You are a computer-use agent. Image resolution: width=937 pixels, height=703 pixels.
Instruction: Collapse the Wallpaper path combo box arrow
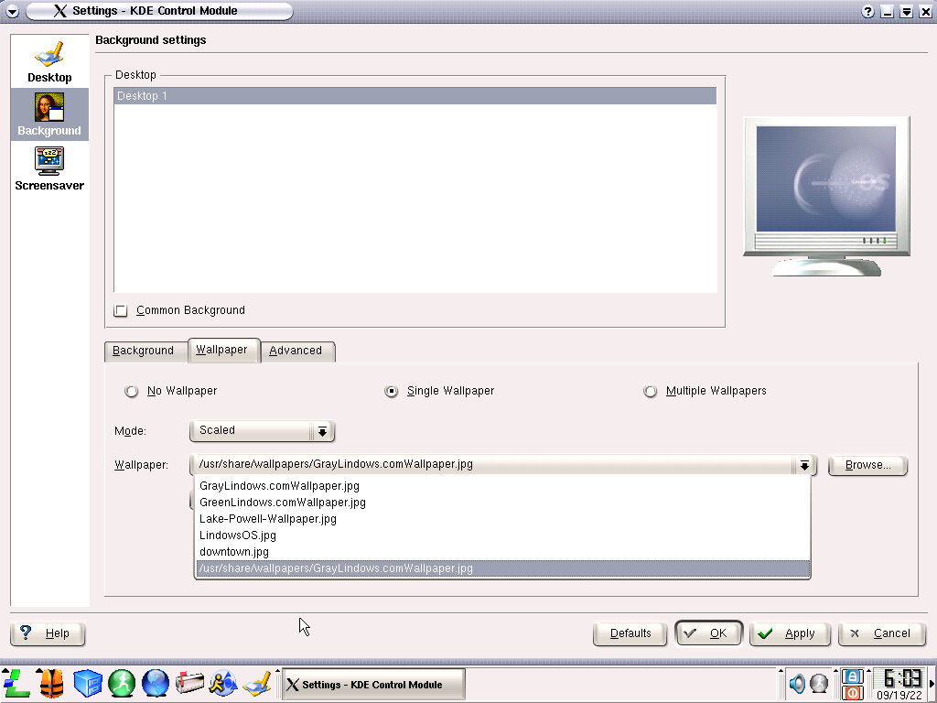coord(803,465)
